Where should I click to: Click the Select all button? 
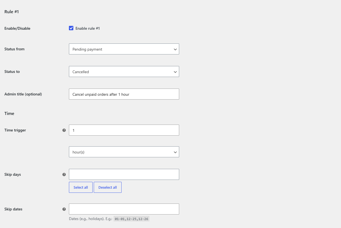(81, 187)
